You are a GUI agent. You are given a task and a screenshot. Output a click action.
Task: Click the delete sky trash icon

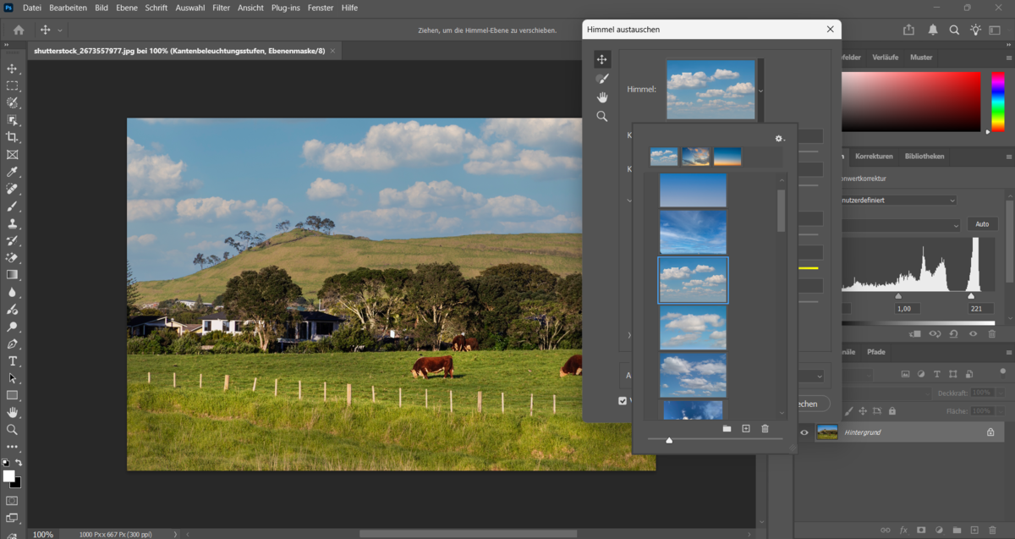tap(765, 428)
